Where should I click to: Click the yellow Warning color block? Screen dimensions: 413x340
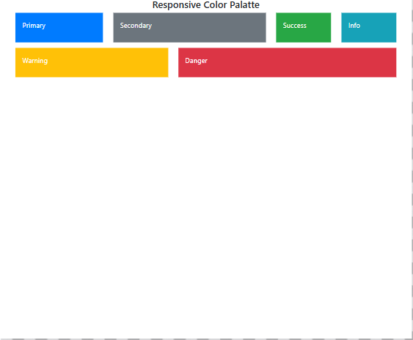[x=92, y=62]
